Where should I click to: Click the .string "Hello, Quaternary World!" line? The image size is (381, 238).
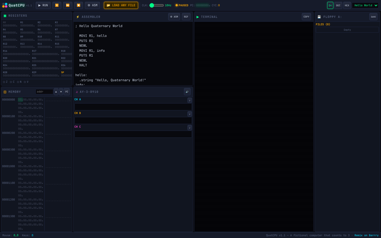(x=113, y=80)
